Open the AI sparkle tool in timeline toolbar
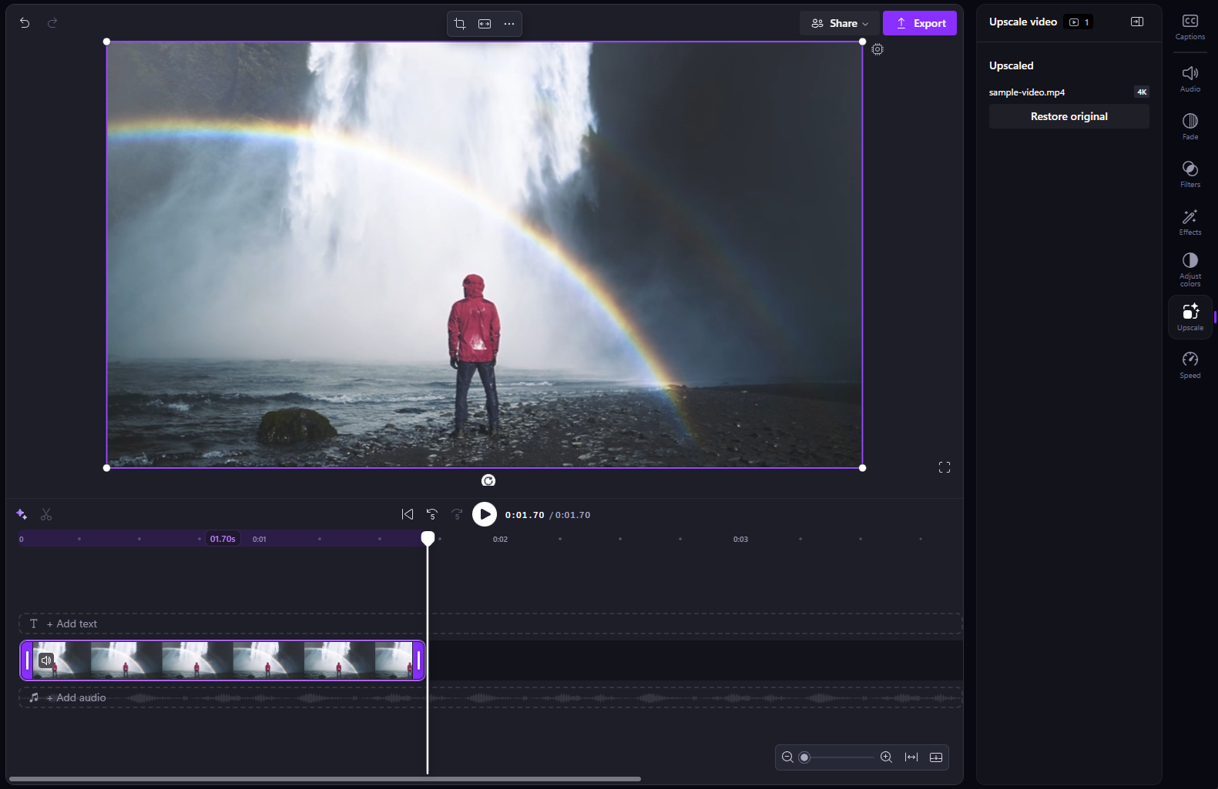Viewport: 1218px width, 789px height. point(22,514)
